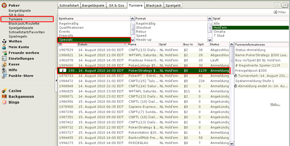Click the Einstellungen settings icon
290x146 pixels.
(x=4, y=59)
